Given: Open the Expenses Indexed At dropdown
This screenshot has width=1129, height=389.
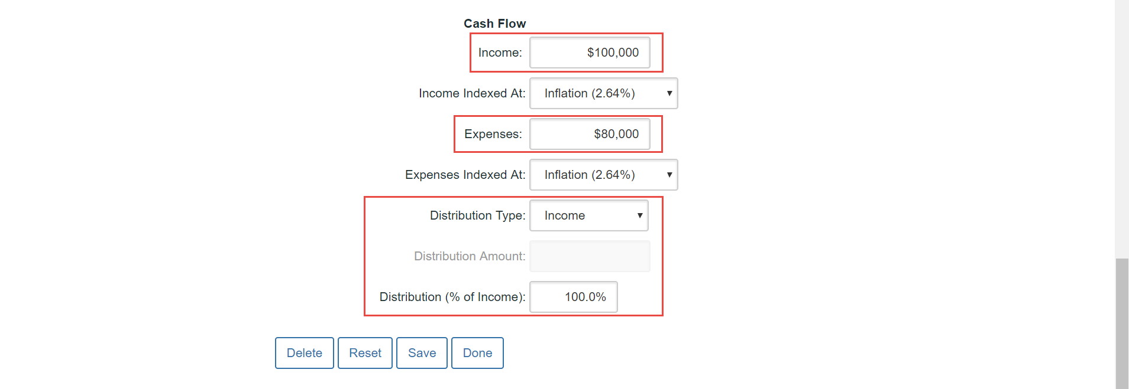Looking at the screenshot, I should coord(604,175).
